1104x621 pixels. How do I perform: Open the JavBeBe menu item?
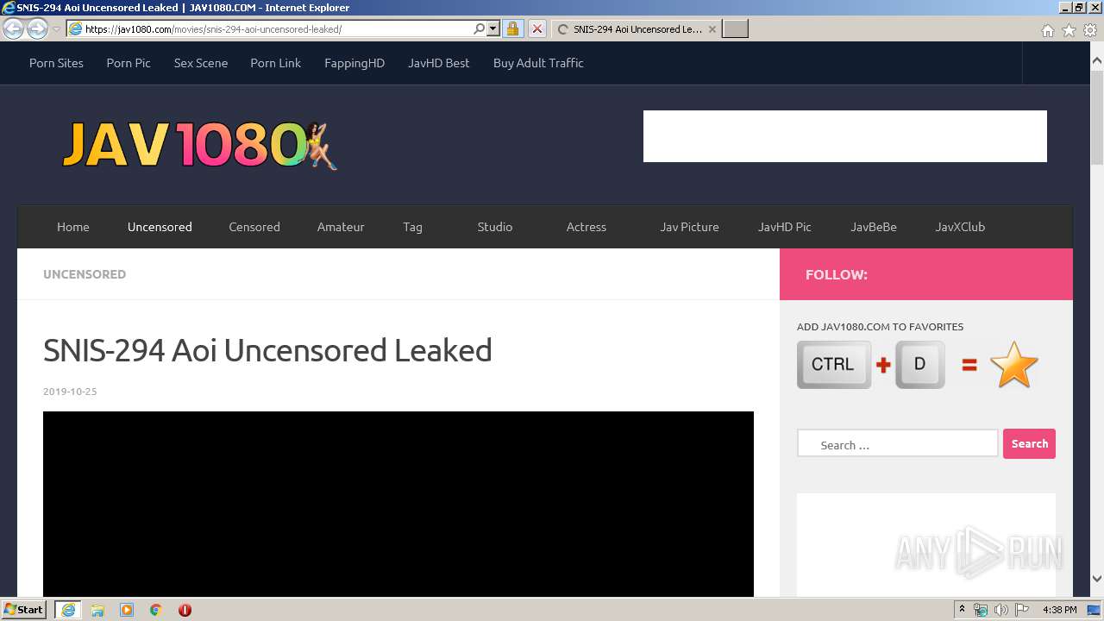[874, 227]
